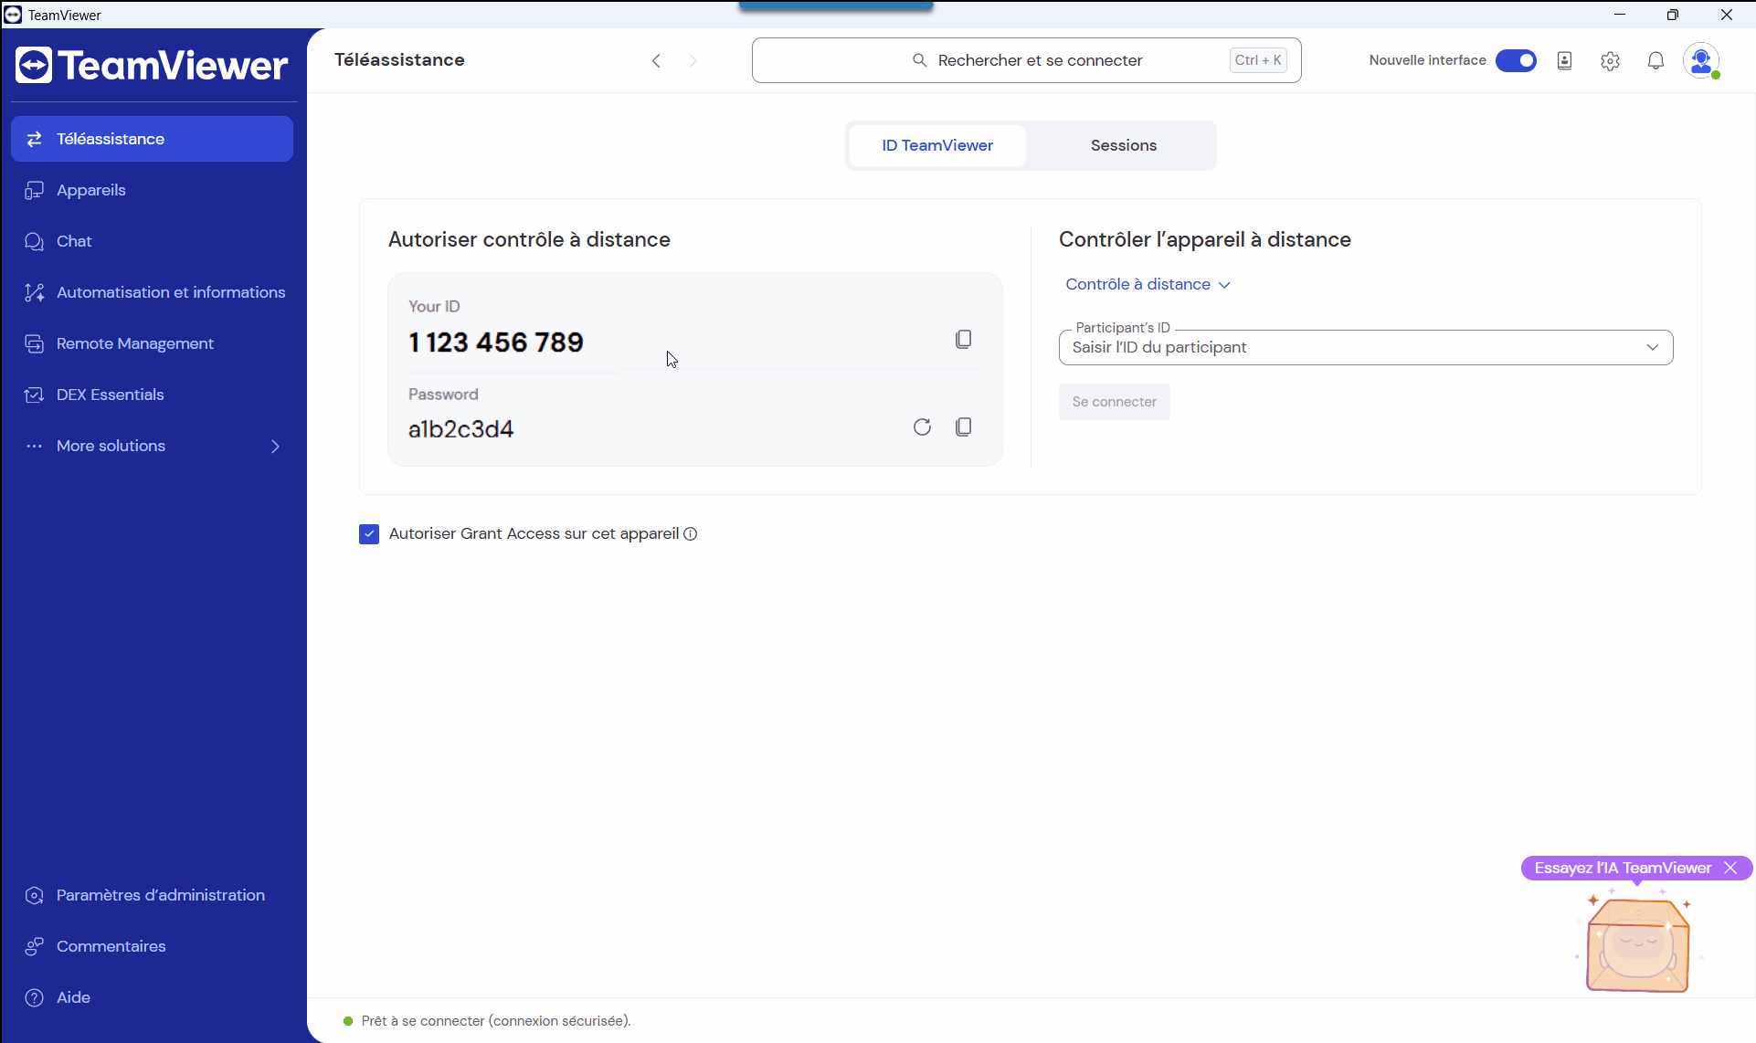This screenshot has width=1756, height=1043.
Task: Click the Prêt à se connecter status text
Action: [x=496, y=1021]
